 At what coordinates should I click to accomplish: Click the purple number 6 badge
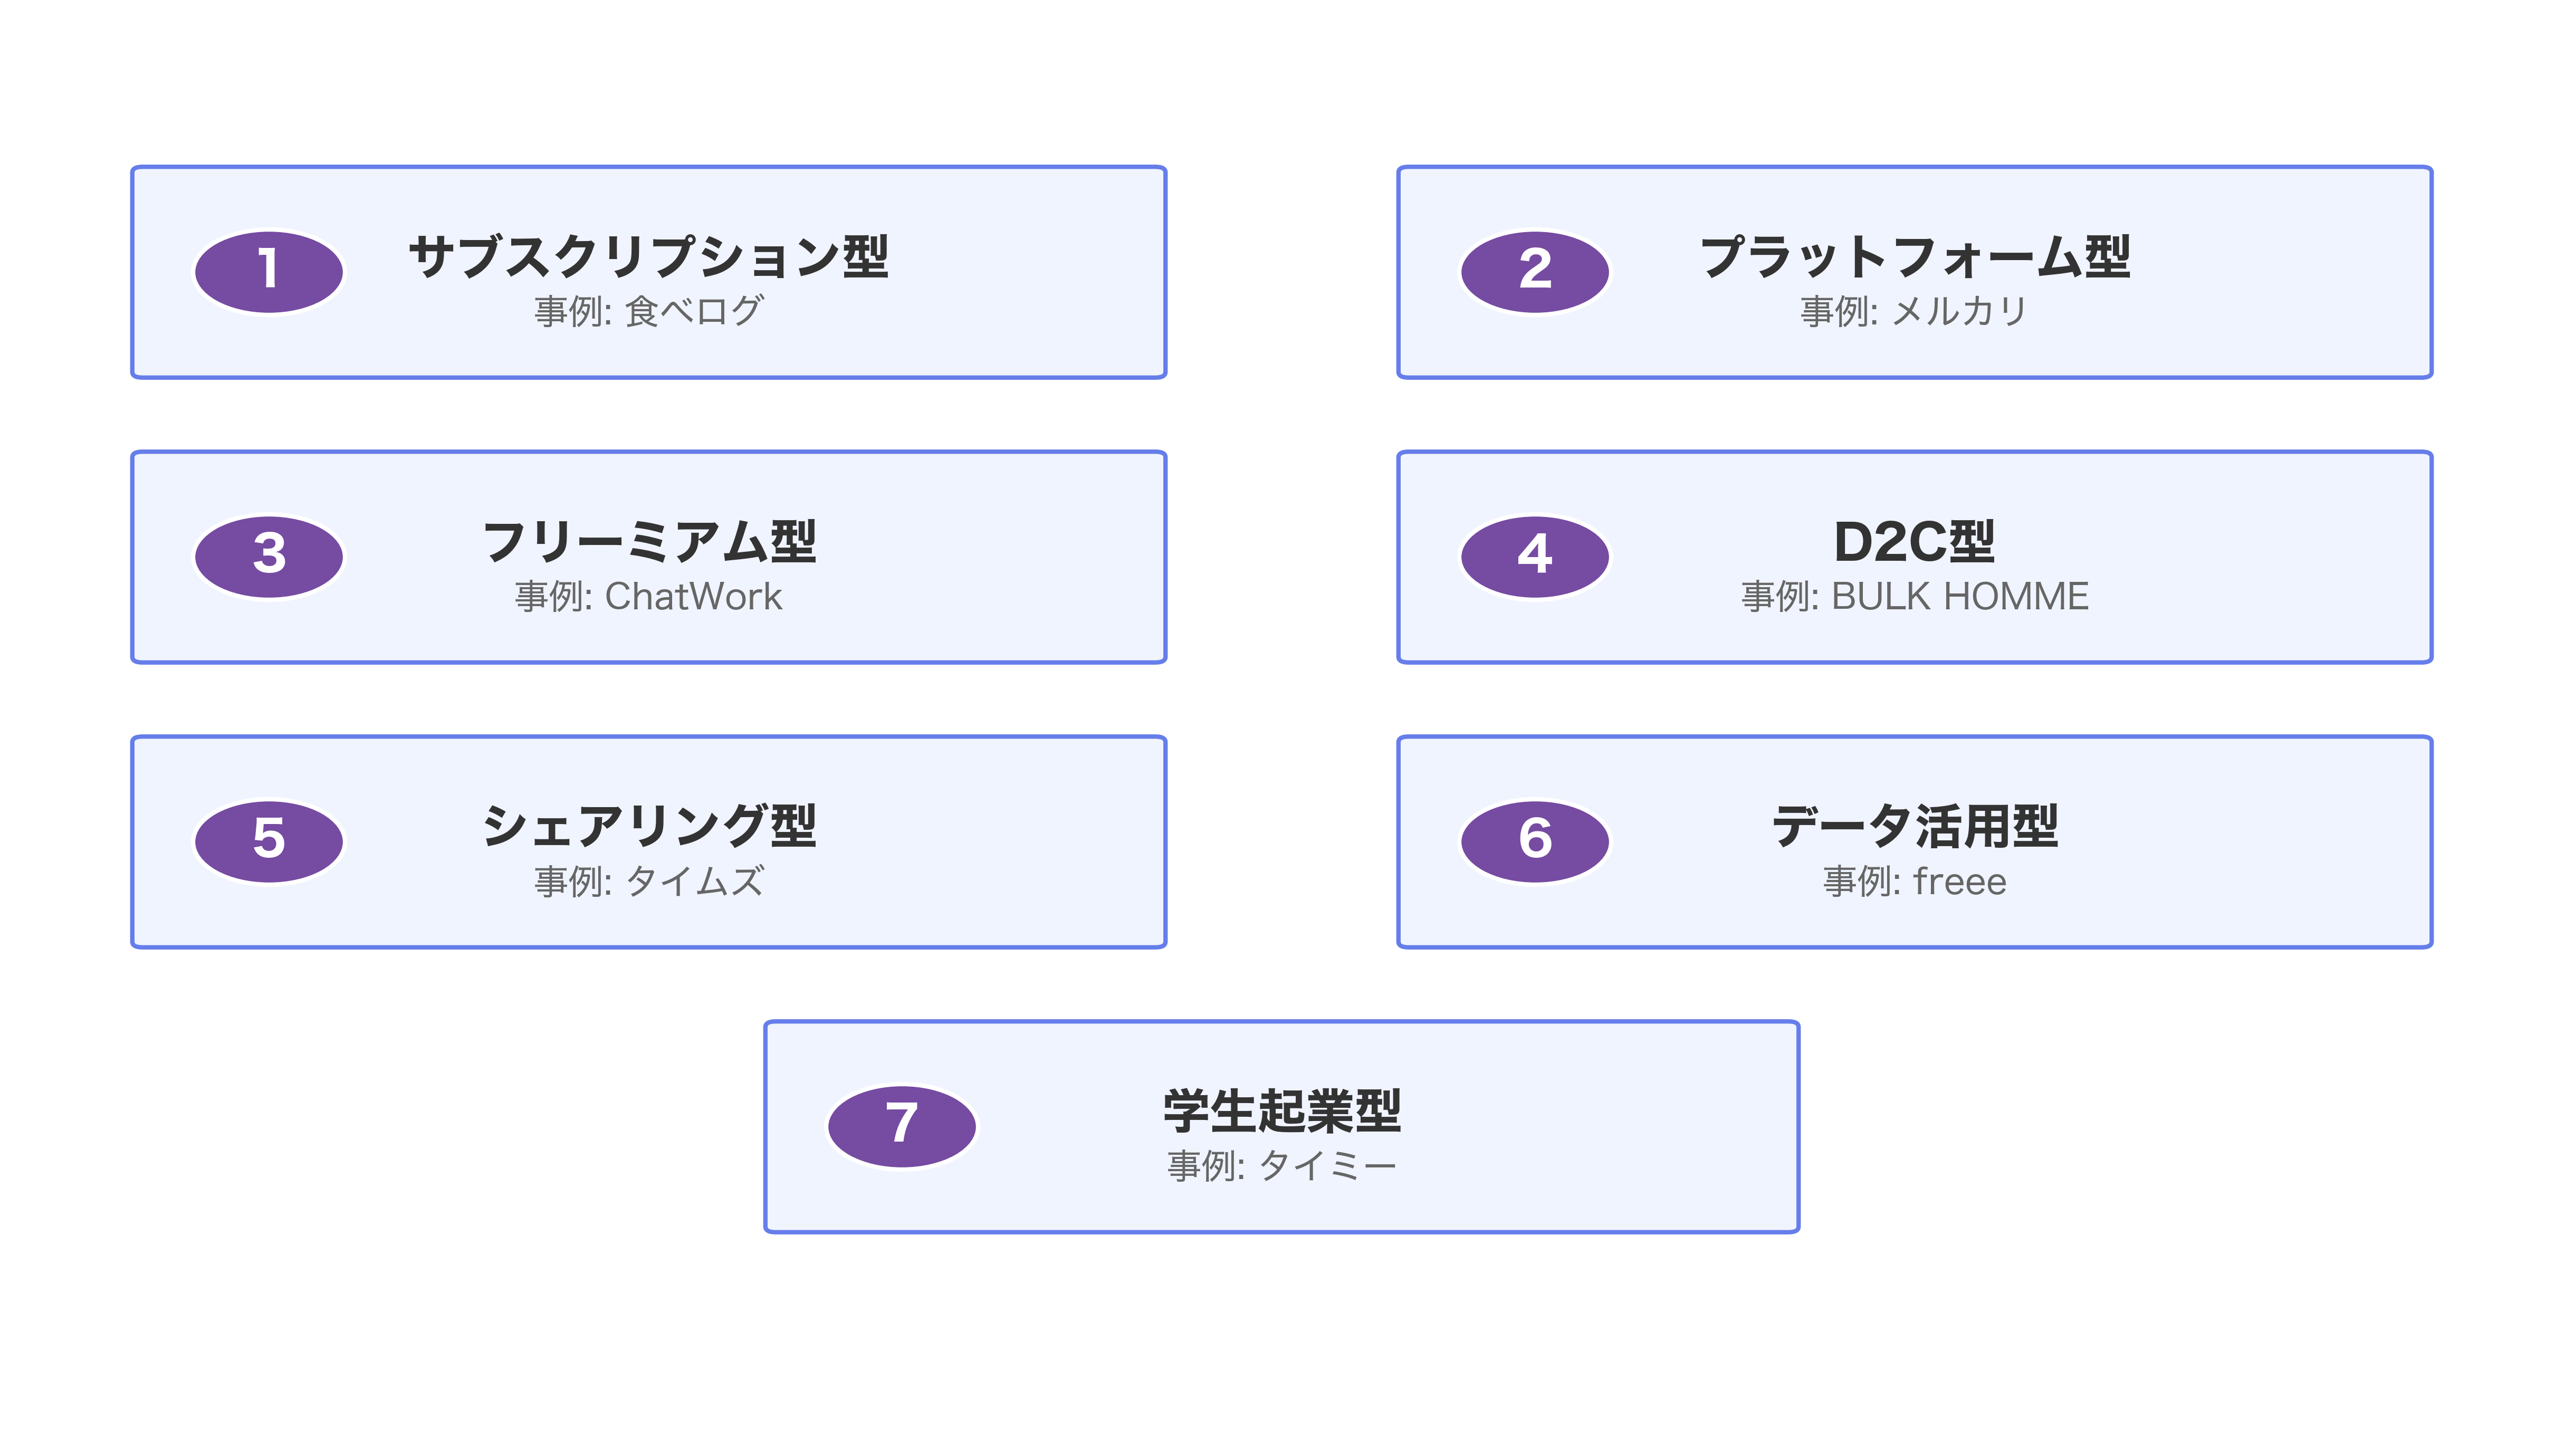pos(1534,841)
